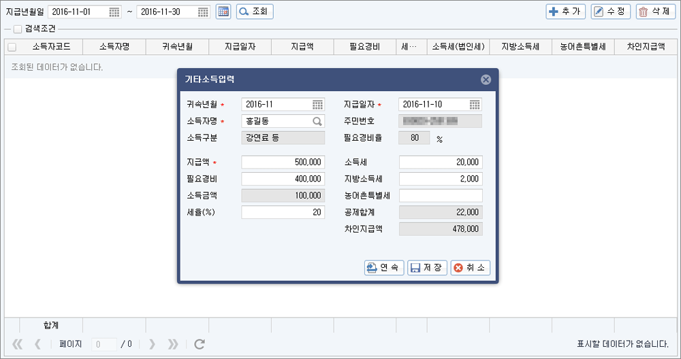681x359 pixels.
Task: Click the 삭제 delete button
Action: coord(656,12)
